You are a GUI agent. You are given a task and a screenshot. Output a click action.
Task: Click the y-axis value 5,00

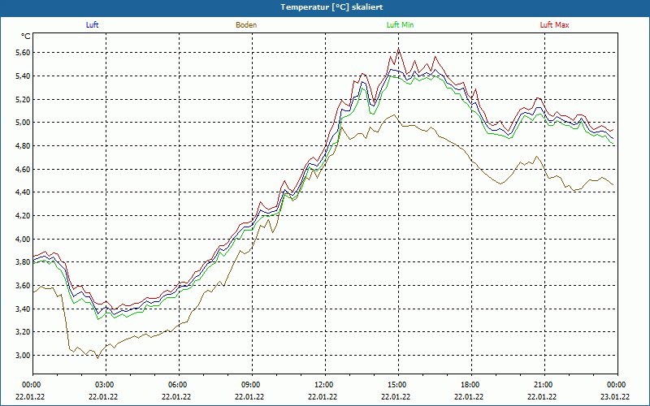[22, 123]
